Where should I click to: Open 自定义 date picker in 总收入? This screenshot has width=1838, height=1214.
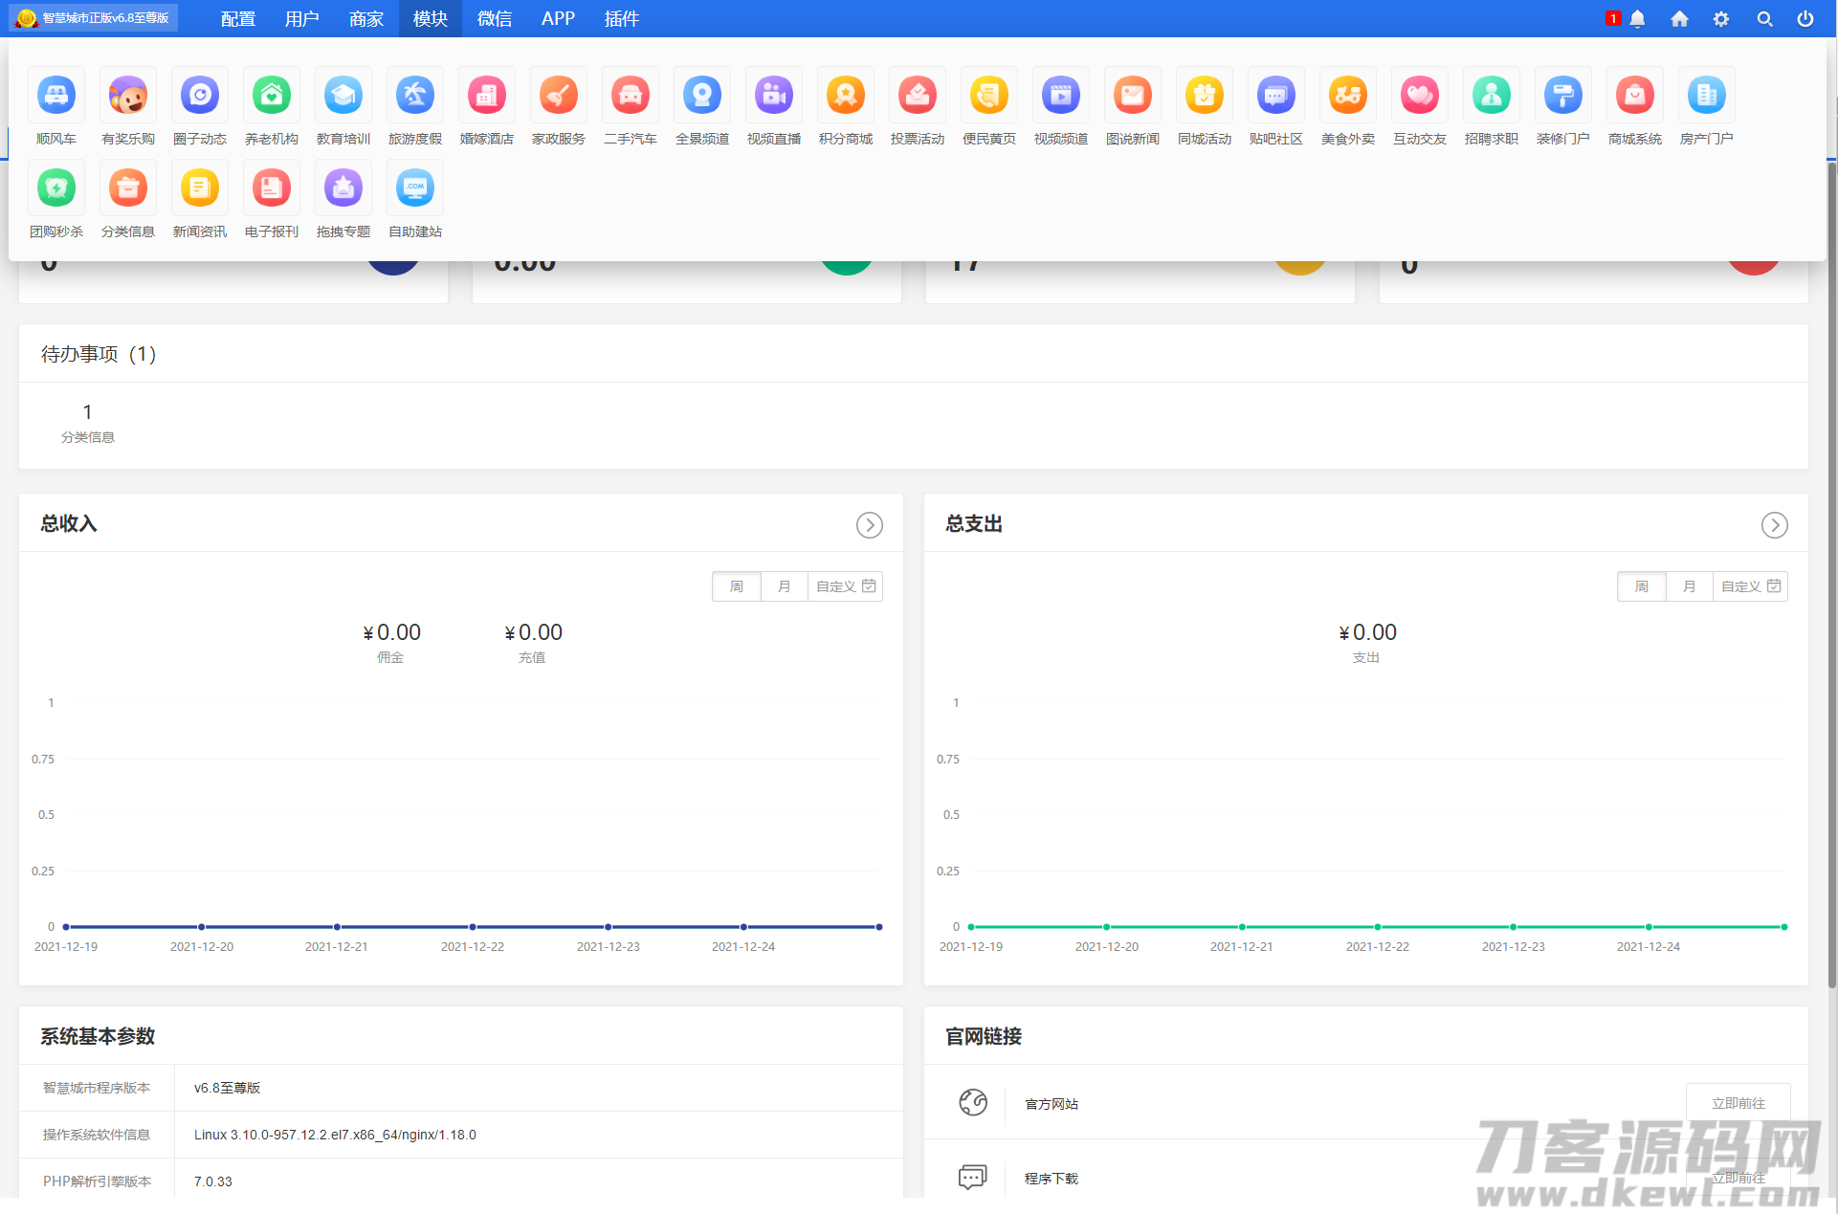[x=845, y=586]
